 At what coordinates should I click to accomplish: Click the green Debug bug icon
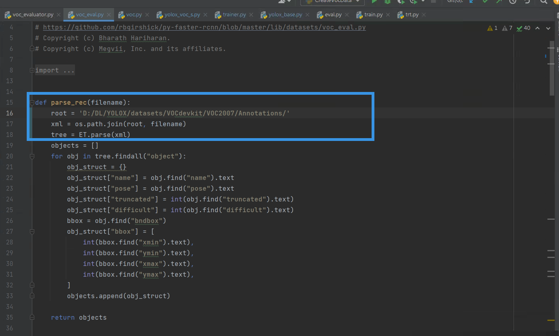coord(387,2)
